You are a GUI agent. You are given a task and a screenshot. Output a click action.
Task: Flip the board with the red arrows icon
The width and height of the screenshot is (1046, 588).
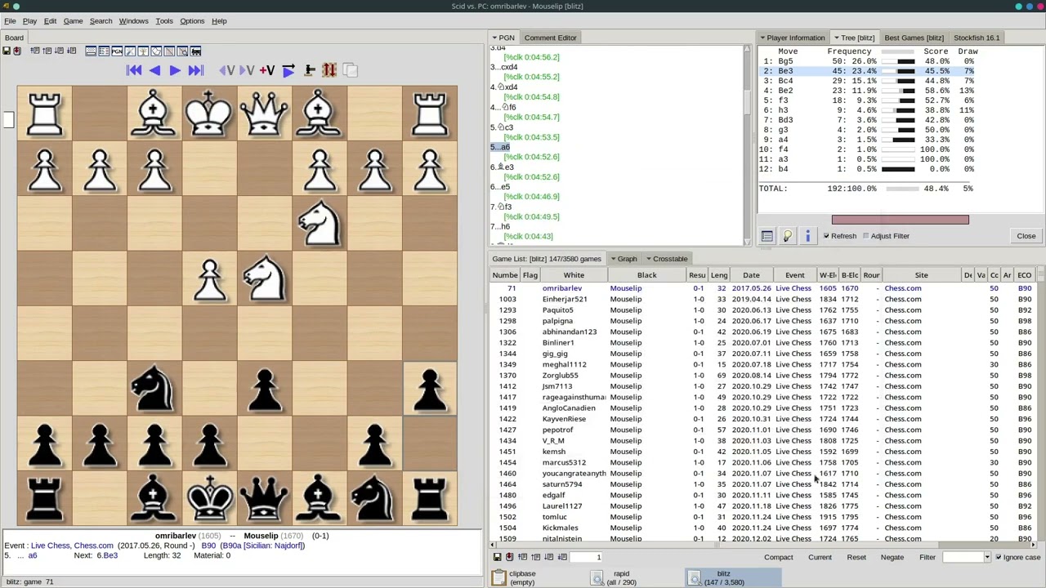click(x=329, y=71)
